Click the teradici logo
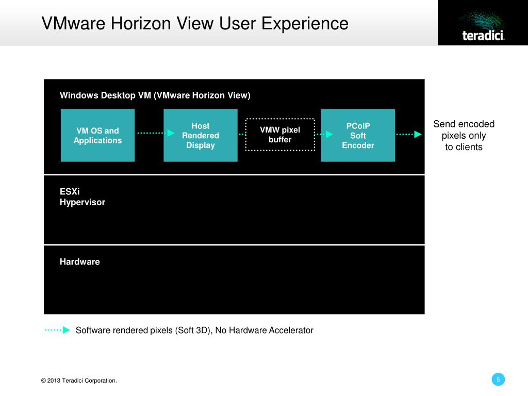 coord(483,23)
